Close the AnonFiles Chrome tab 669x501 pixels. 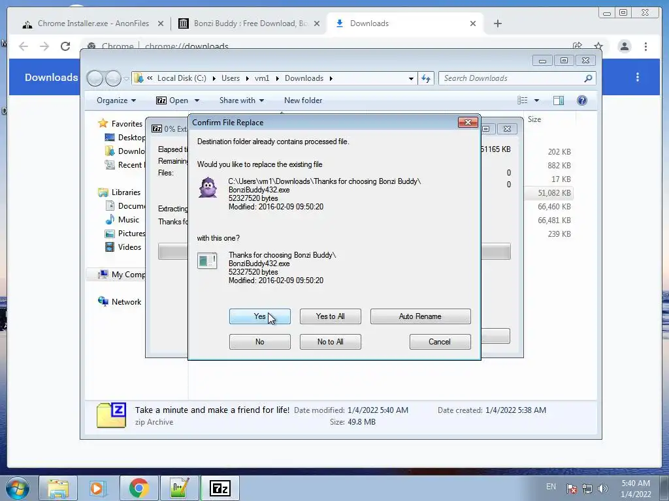pyautogui.click(x=161, y=23)
